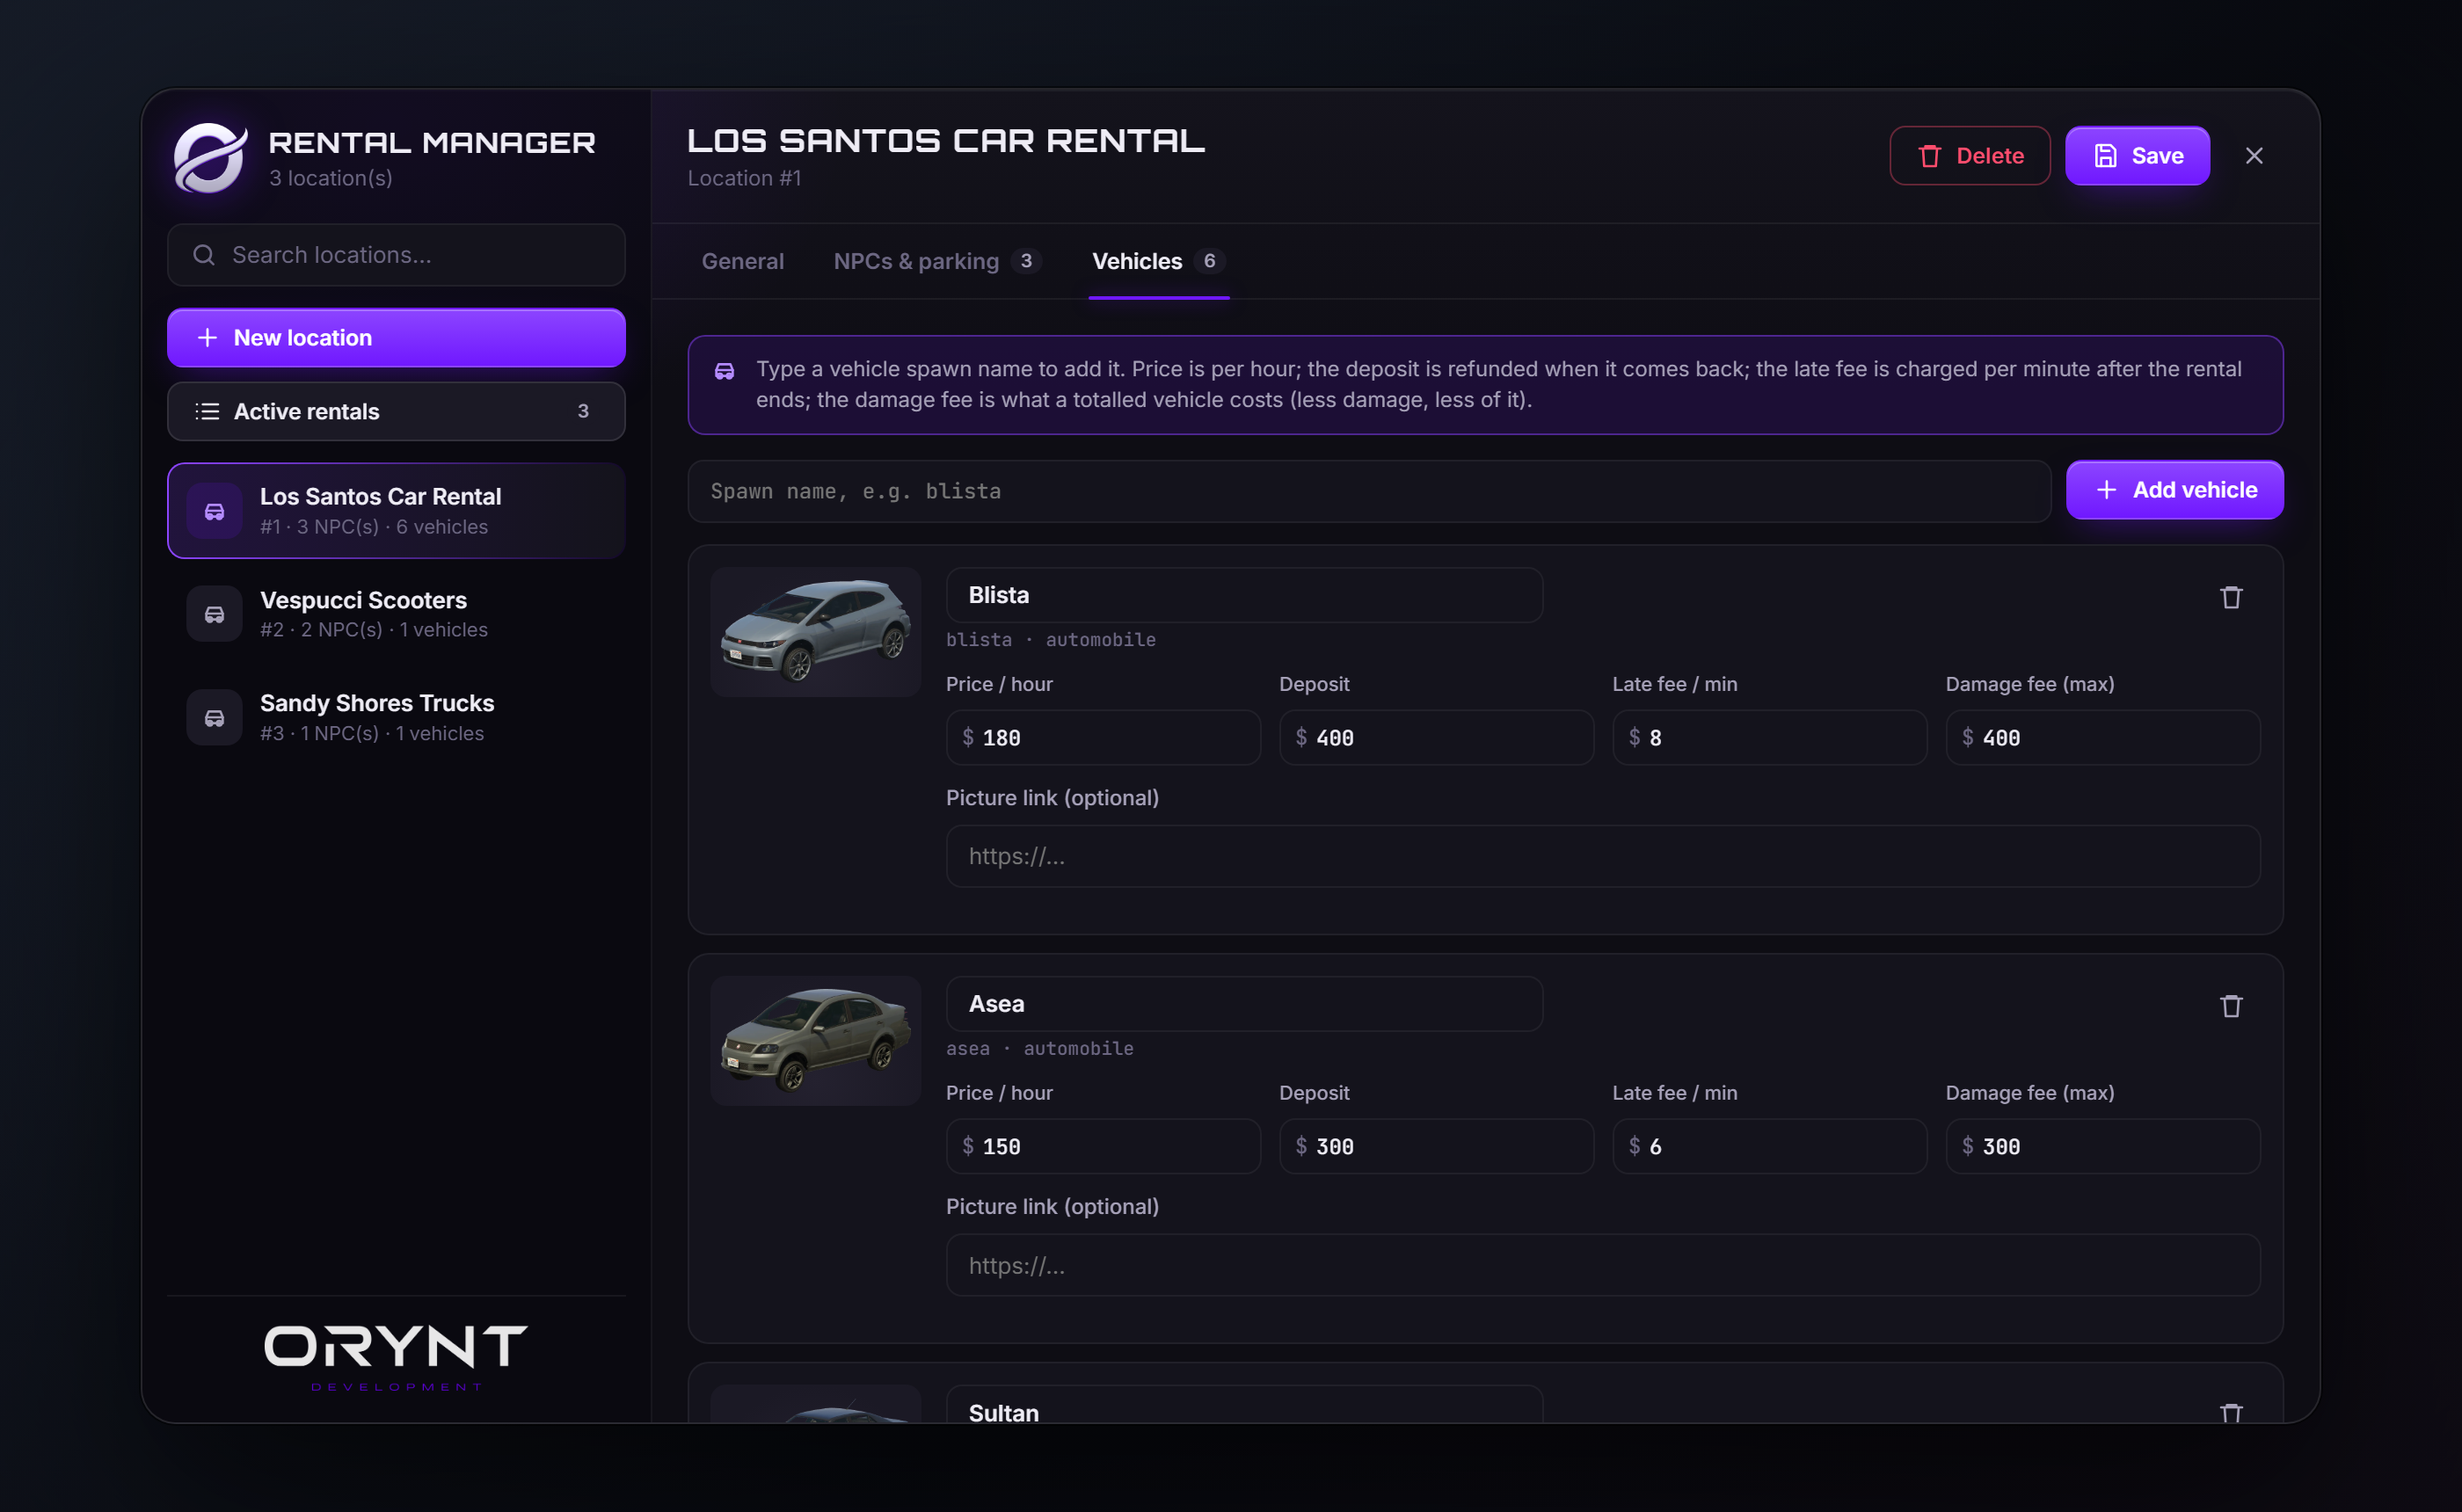
Task: Delete the Asea vehicle with its trash icon
Action: click(x=2231, y=1006)
